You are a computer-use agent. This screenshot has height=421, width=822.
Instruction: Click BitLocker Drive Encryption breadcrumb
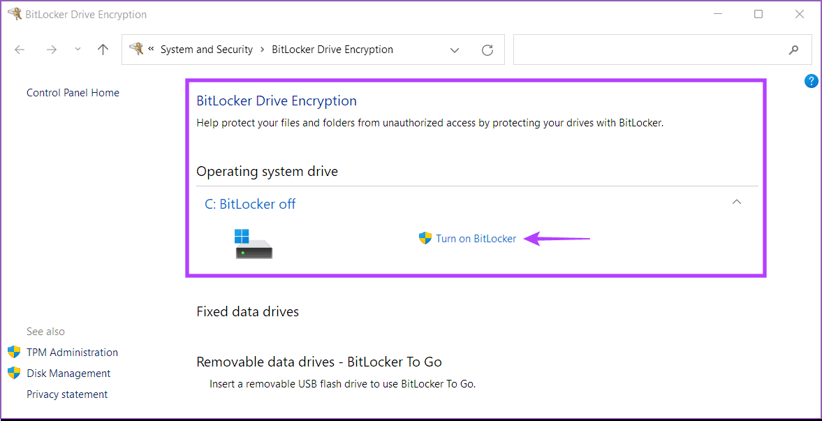(x=332, y=50)
